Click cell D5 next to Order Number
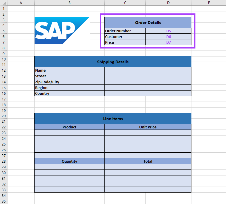Image resolution: width=226 pixels, height=204 pixels. [168, 31]
